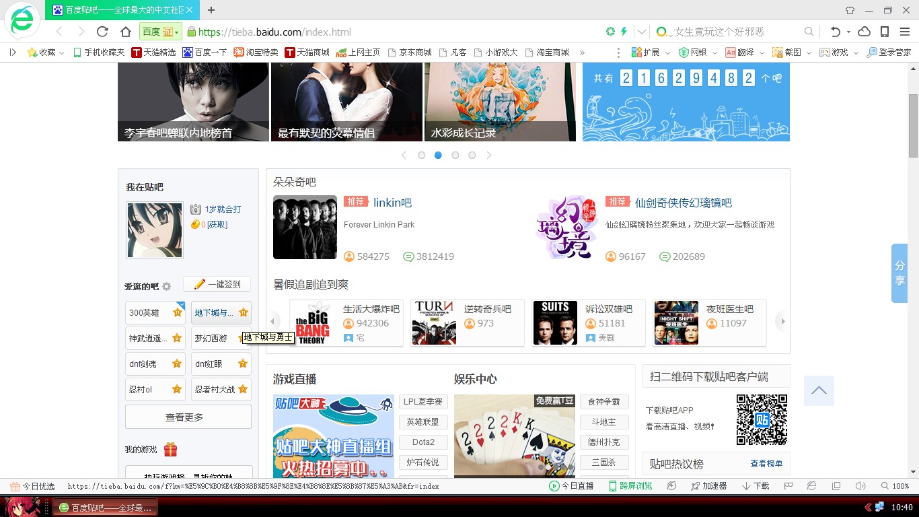
Task: Click the restore closed tab undo icon
Action: click(836, 32)
